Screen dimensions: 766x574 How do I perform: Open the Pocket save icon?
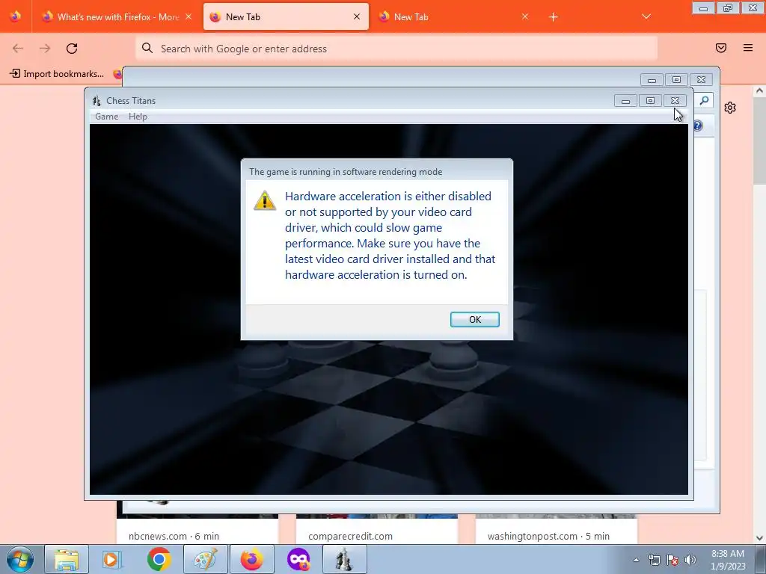coord(721,48)
